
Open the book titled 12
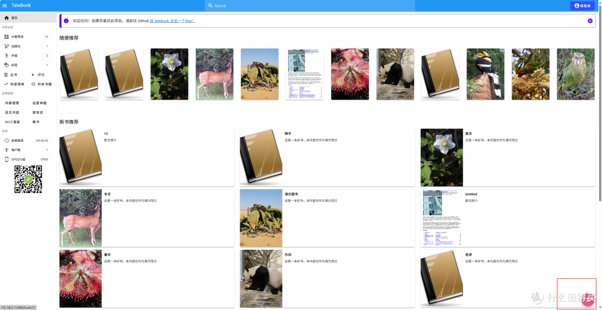pos(147,157)
